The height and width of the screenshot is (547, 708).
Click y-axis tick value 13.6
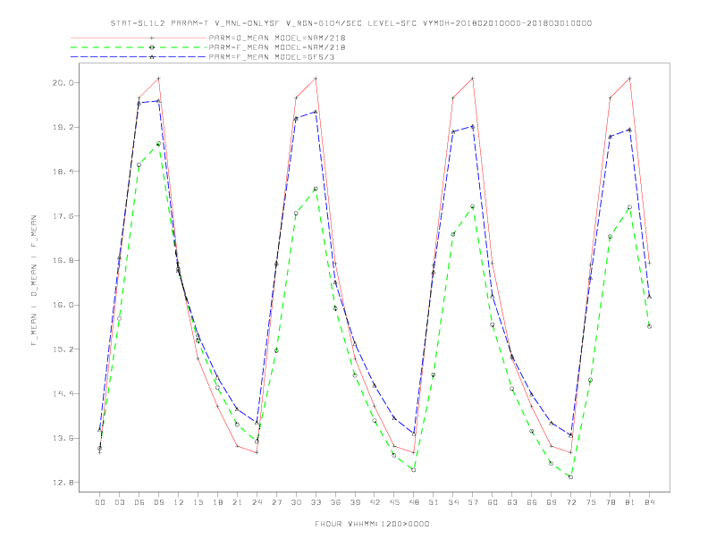tap(62, 438)
